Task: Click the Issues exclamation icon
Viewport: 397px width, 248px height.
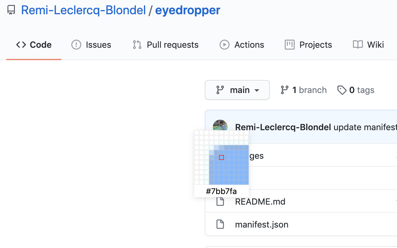Action: (76, 45)
